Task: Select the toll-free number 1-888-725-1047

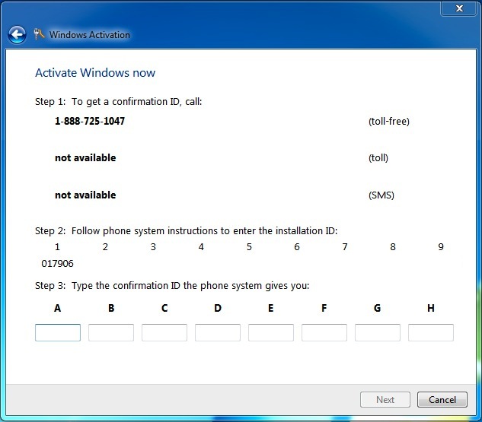Action: pyautogui.click(x=90, y=121)
